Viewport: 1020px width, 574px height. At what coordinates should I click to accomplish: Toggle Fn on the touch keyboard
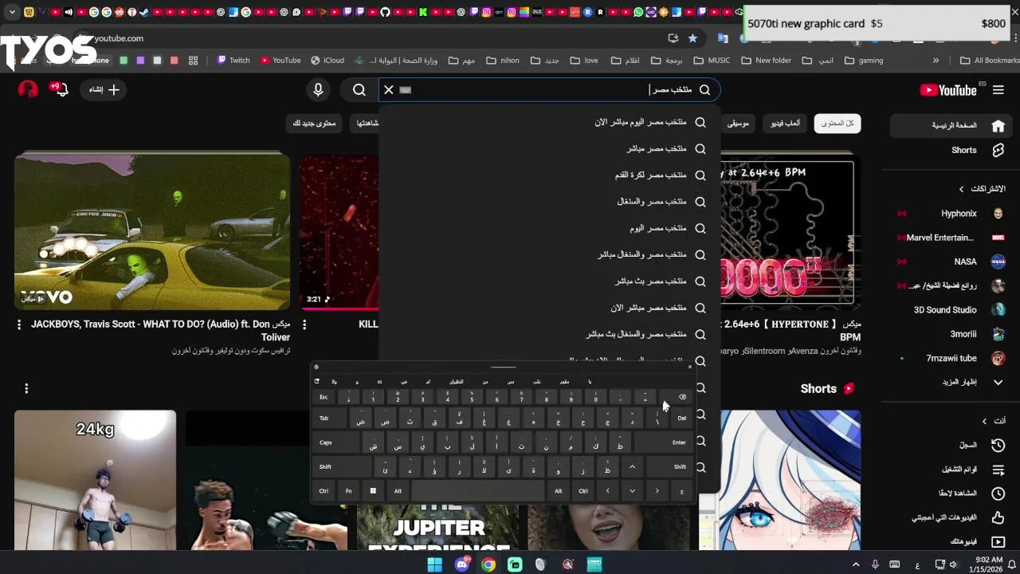(x=348, y=491)
